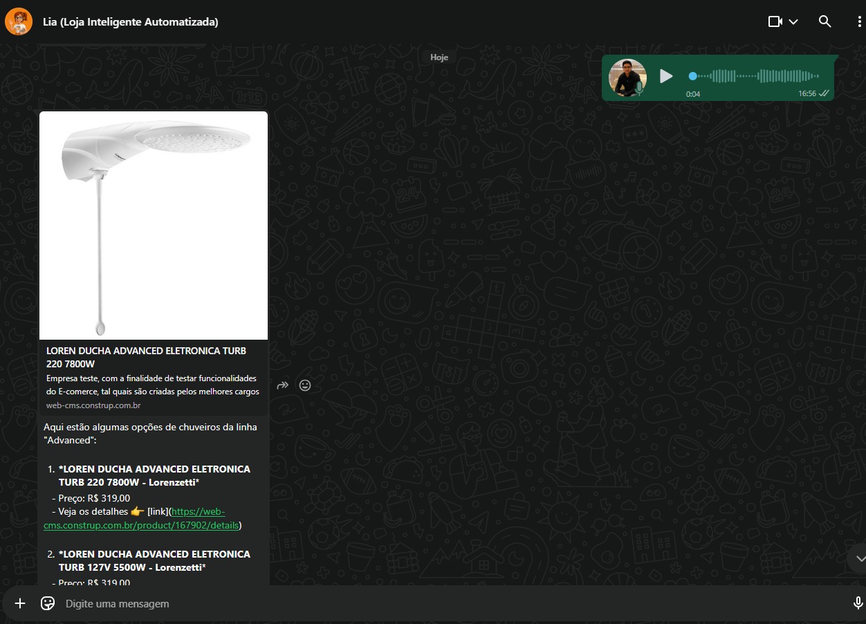Select the link preview title 'LOREN DUCHA ADVANCED ELETRONICA TURB 220 7800W'
The image size is (866, 624).
(147, 357)
